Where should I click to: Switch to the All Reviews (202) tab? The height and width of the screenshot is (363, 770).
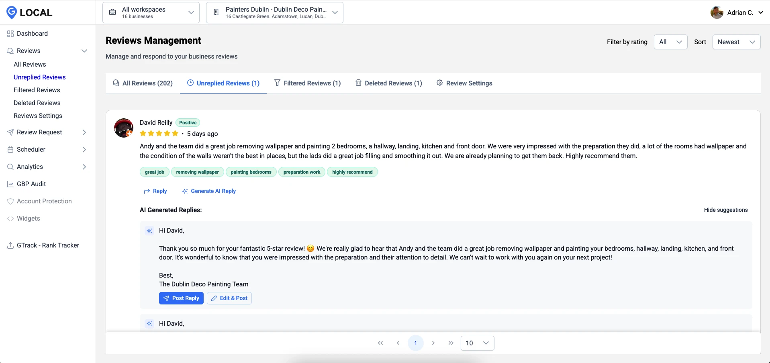(x=143, y=83)
